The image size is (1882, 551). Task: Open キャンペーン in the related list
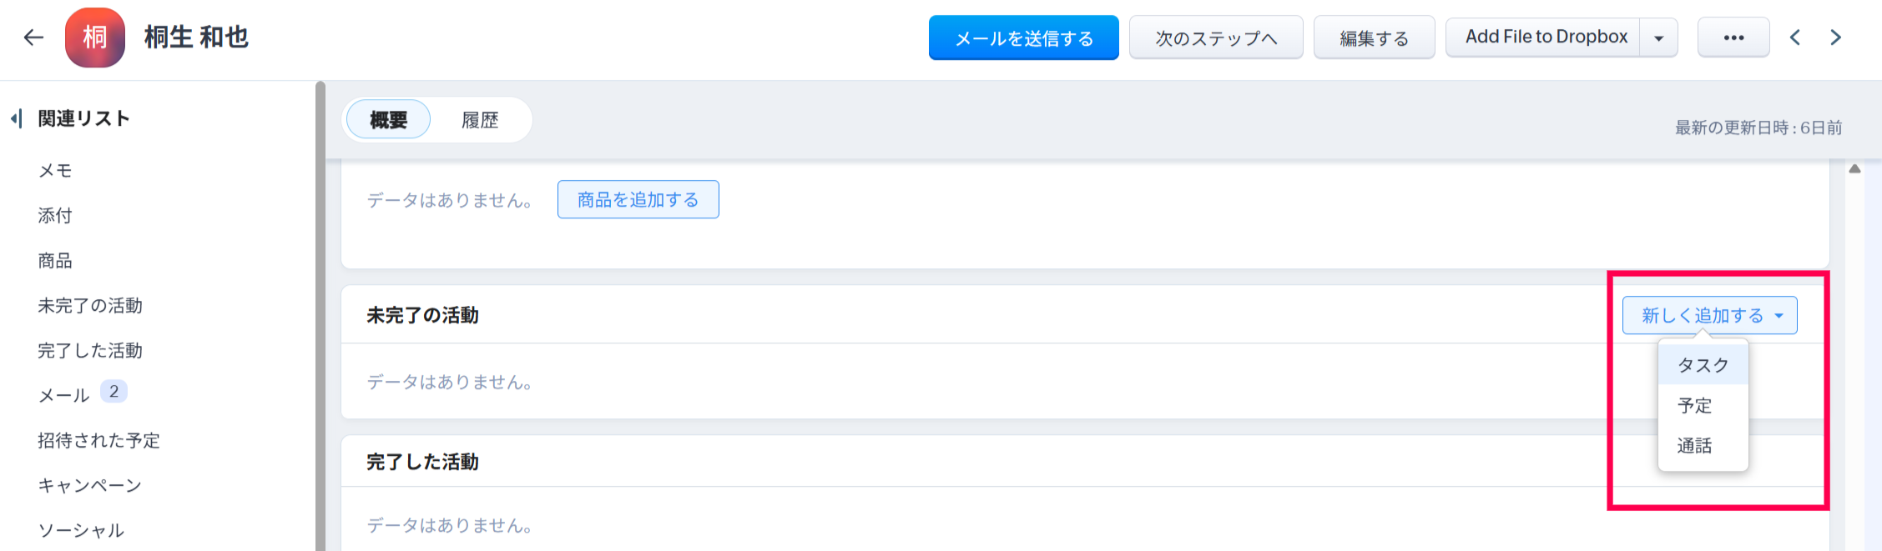point(89,485)
